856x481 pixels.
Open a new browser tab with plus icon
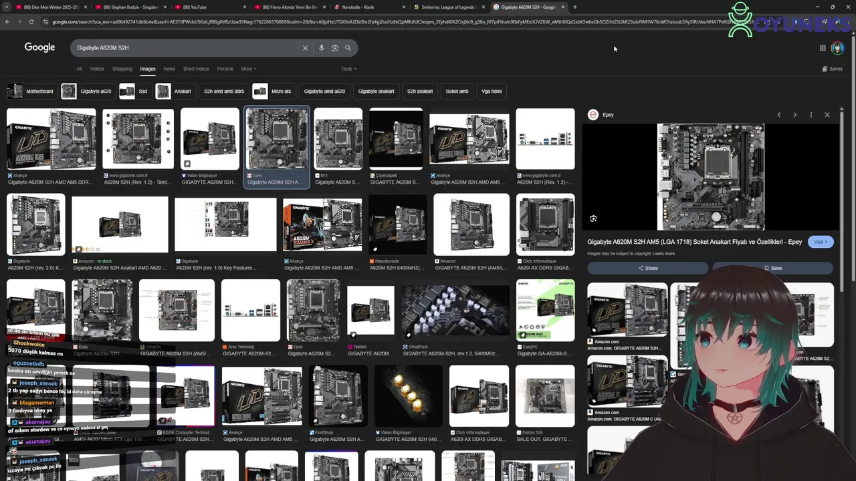pos(575,7)
